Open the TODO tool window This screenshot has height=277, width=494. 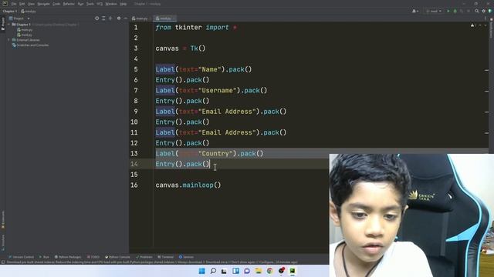tap(93, 257)
